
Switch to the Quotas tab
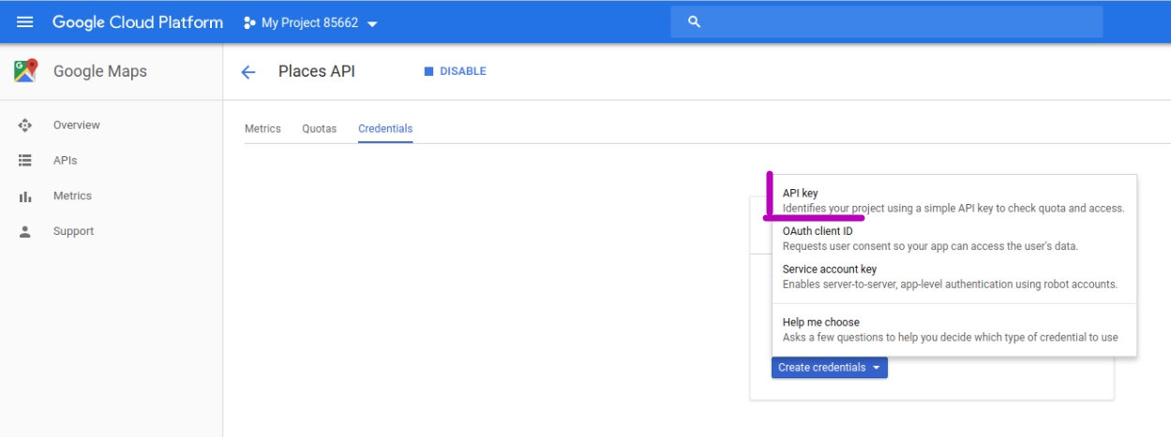(319, 129)
